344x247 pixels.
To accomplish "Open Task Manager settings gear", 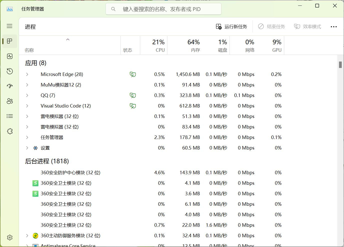I will tap(10, 237).
